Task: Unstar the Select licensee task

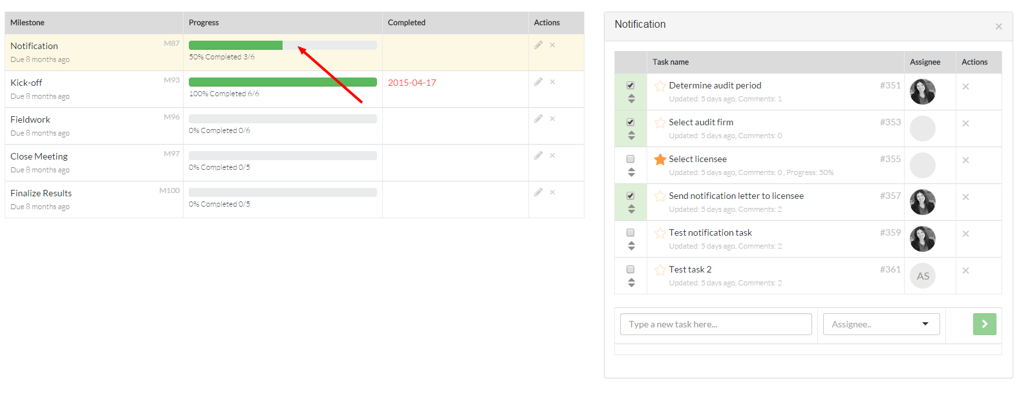Action: (x=660, y=159)
